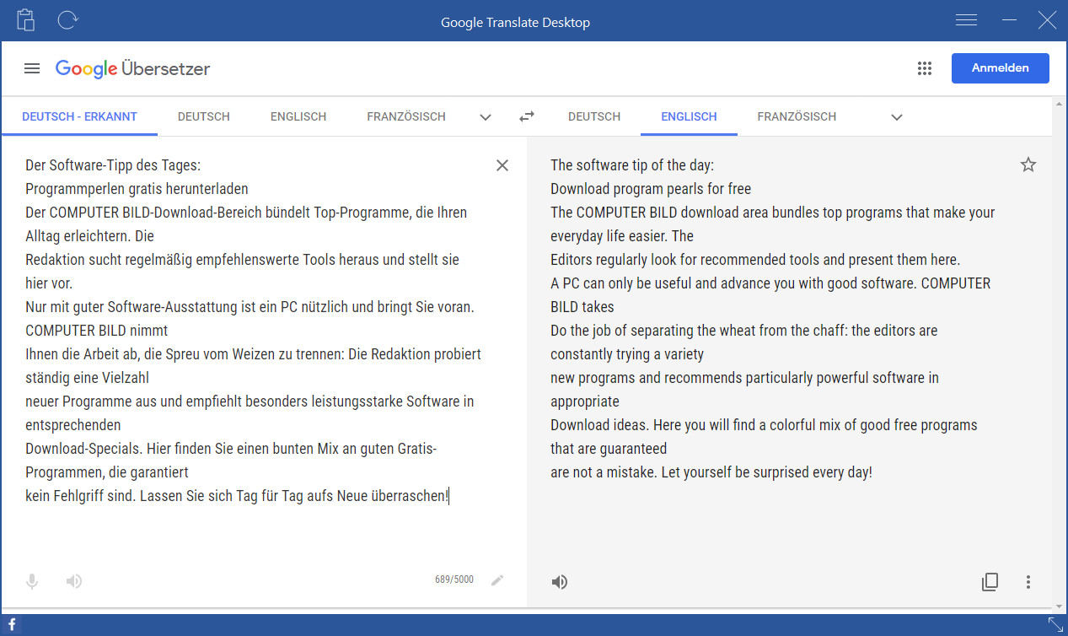
Task: Select Deutsch as source language
Action: [x=204, y=116]
